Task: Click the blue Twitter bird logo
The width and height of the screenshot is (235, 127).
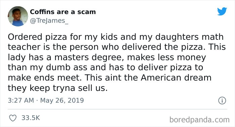Action: point(222,11)
